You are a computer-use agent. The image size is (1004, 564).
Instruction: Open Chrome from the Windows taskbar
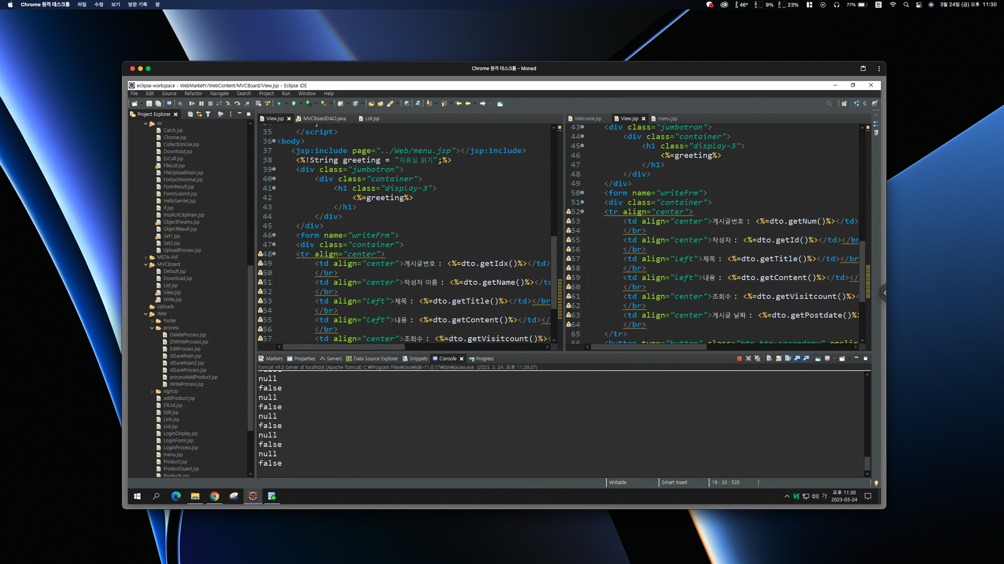coord(214,496)
